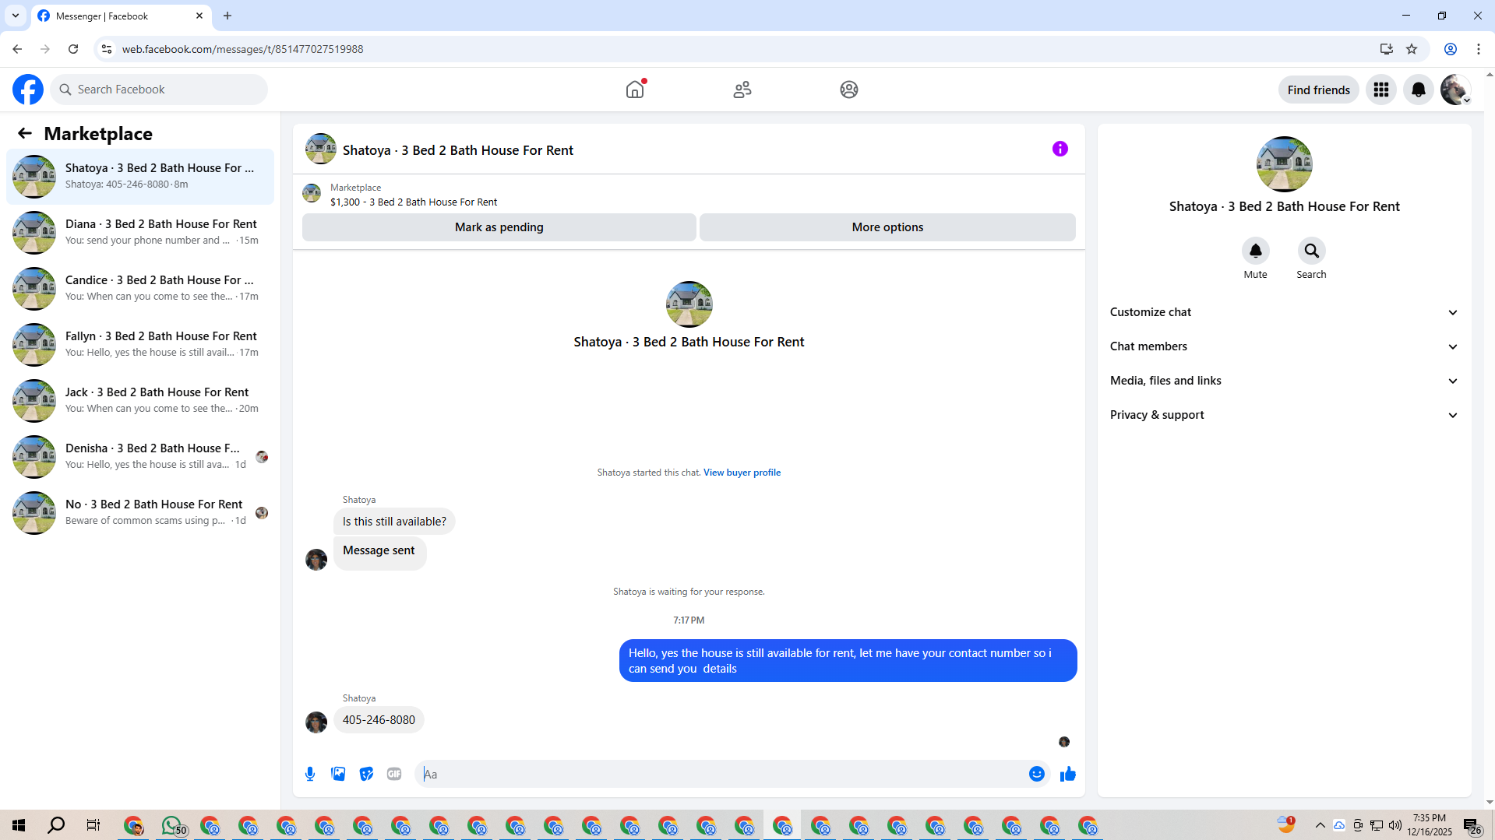1495x840 pixels.
Task: Open the browser tab search dropdown
Action: point(16,16)
